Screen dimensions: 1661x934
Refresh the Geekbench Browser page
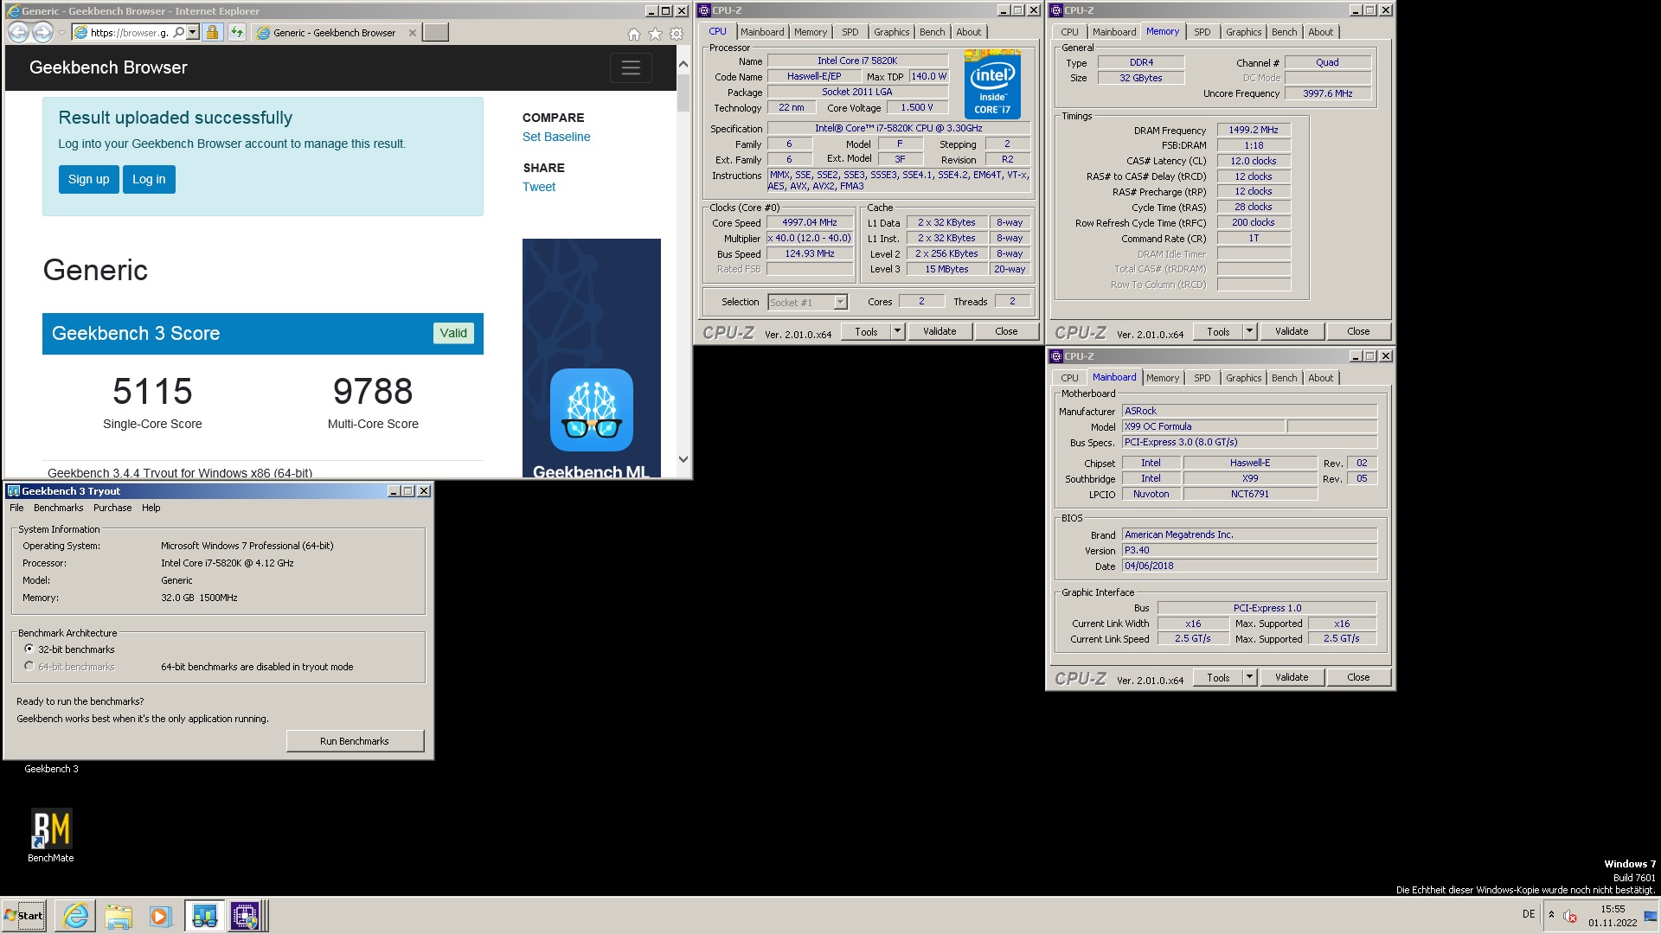coord(237,33)
